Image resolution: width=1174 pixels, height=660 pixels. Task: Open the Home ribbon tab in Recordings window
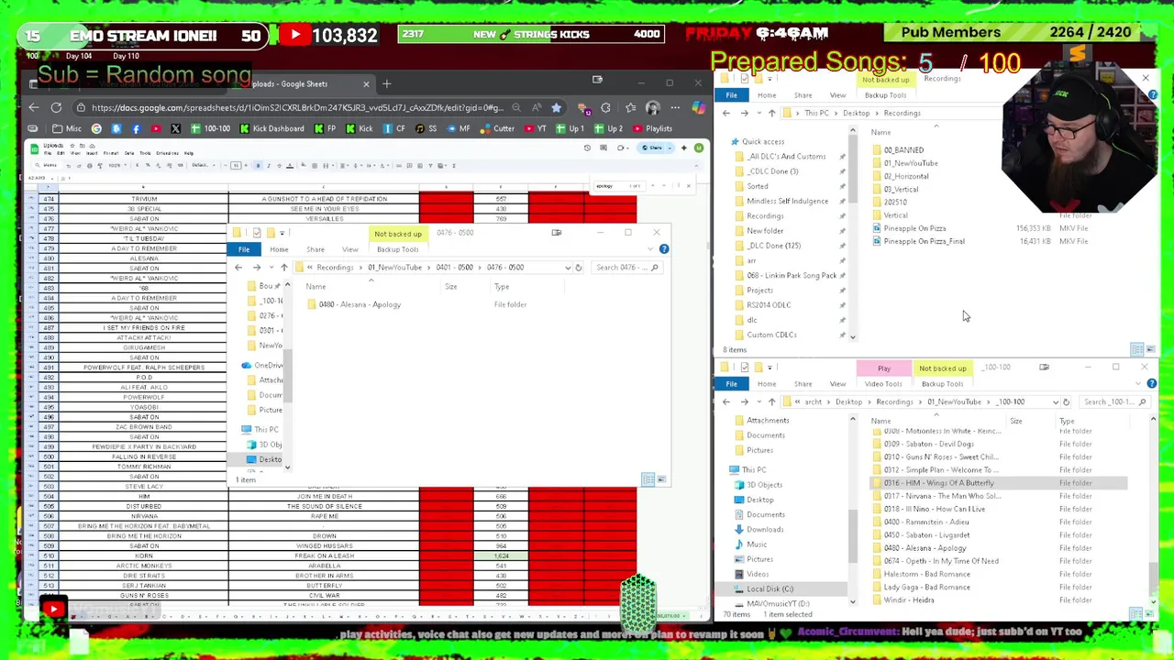point(767,95)
